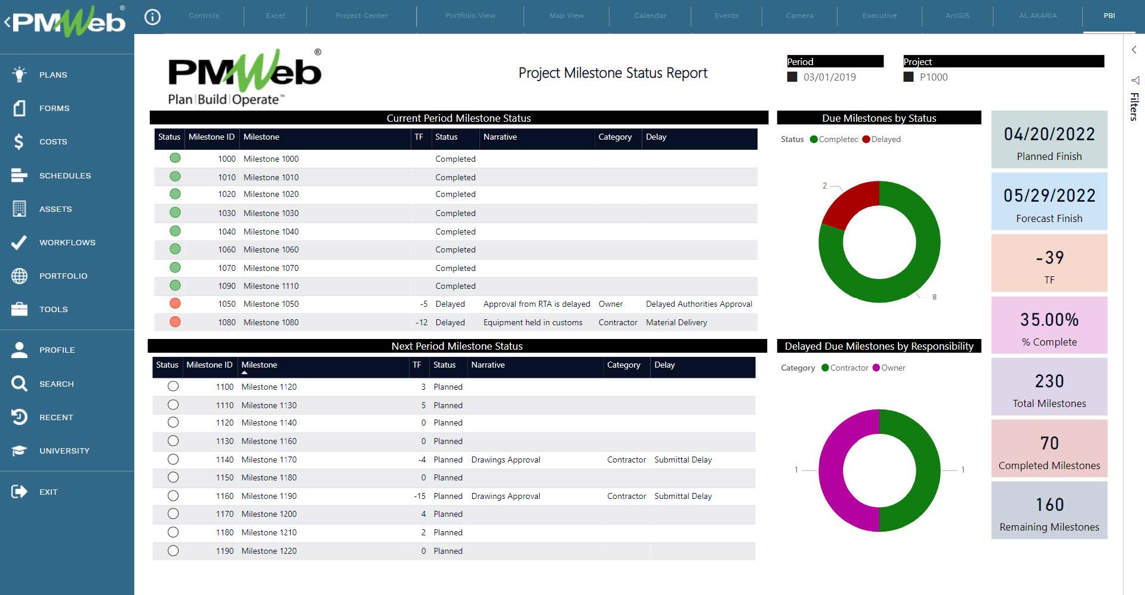This screenshot has width=1145, height=595.
Task: Click green status dot for Milestone 1000
Action: (175, 158)
